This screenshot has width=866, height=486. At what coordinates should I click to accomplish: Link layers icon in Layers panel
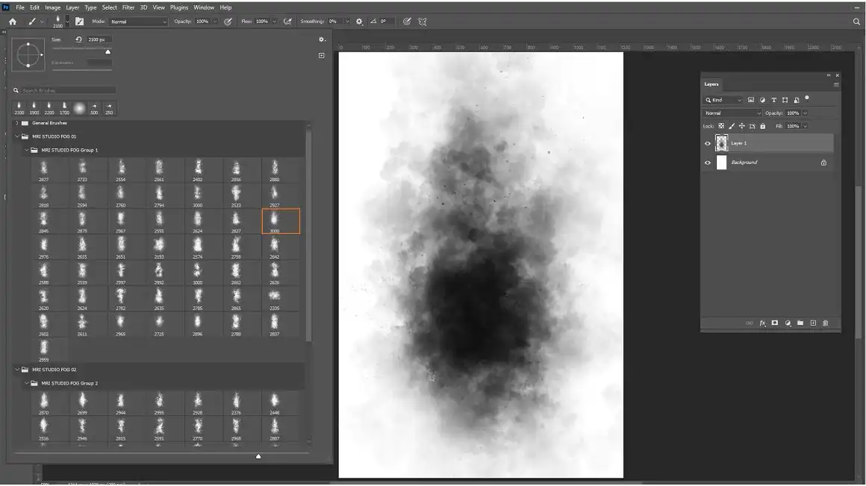(x=750, y=324)
